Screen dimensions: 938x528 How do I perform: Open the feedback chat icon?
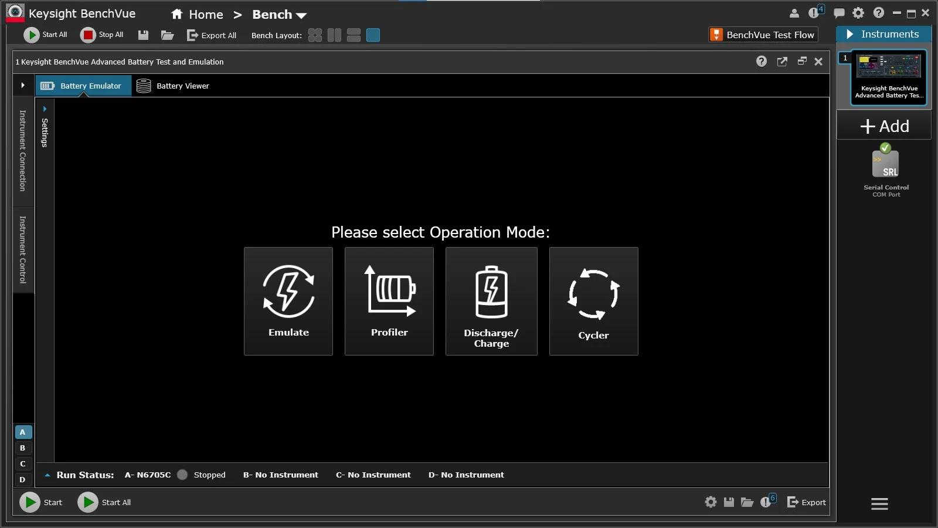[840, 13]
